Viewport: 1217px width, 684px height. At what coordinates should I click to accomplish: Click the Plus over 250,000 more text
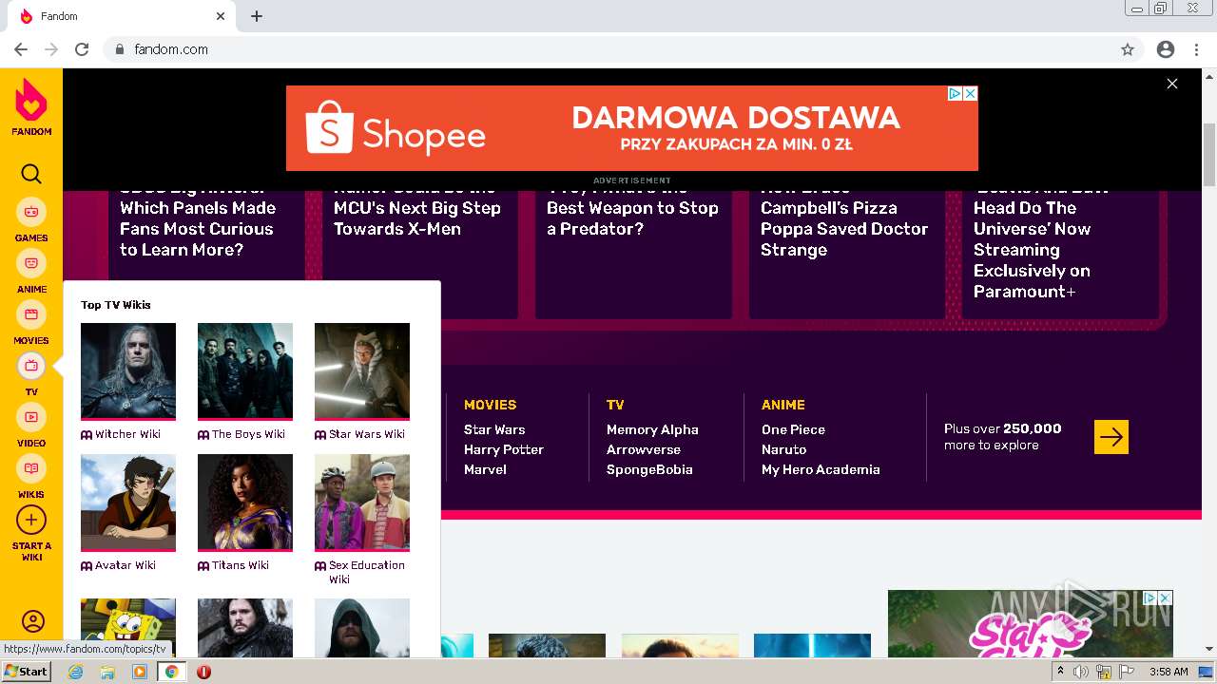click(1003, 437)
